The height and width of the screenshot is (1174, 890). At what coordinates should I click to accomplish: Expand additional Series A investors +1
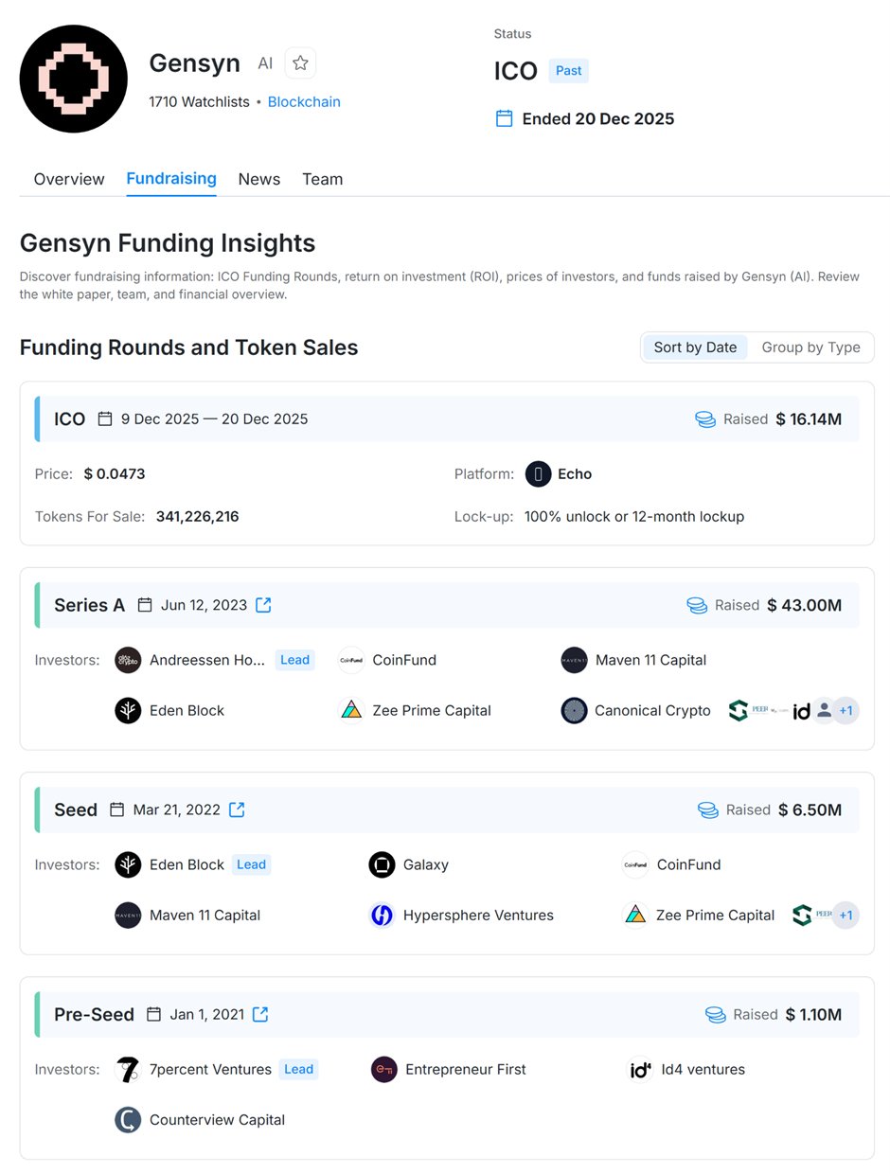pyautogui.click(x=845, y=711)
